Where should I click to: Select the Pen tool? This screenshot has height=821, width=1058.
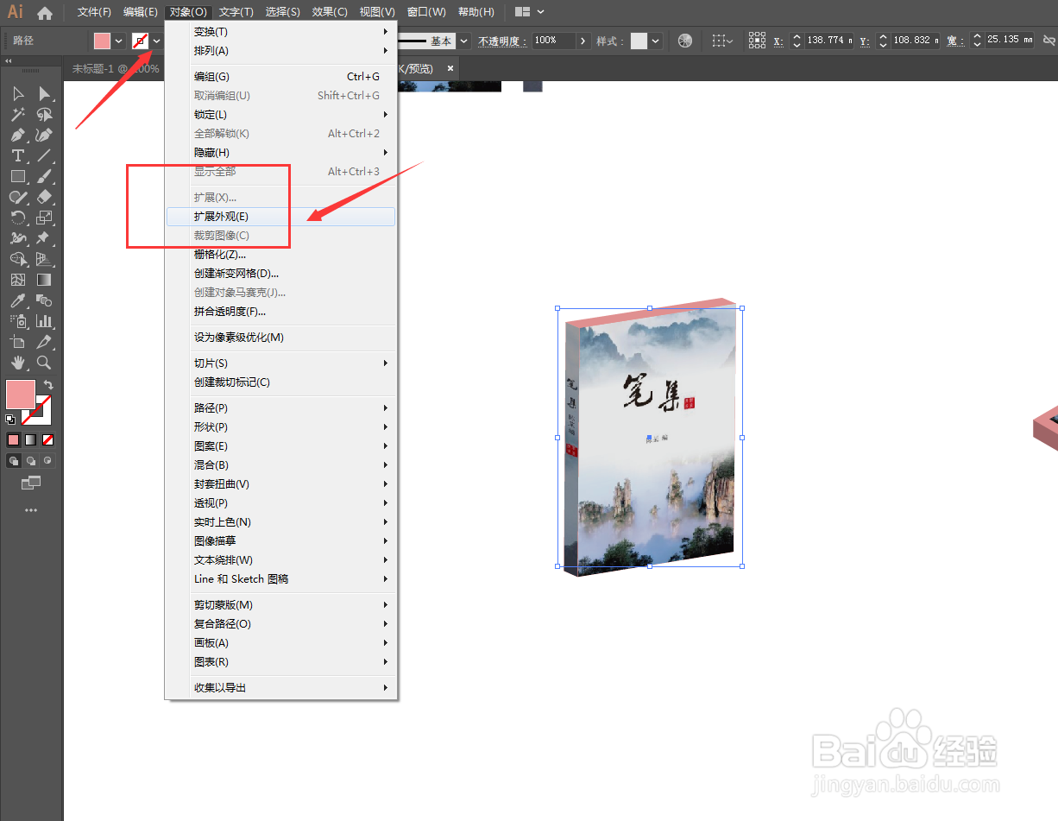coord(18,135)
